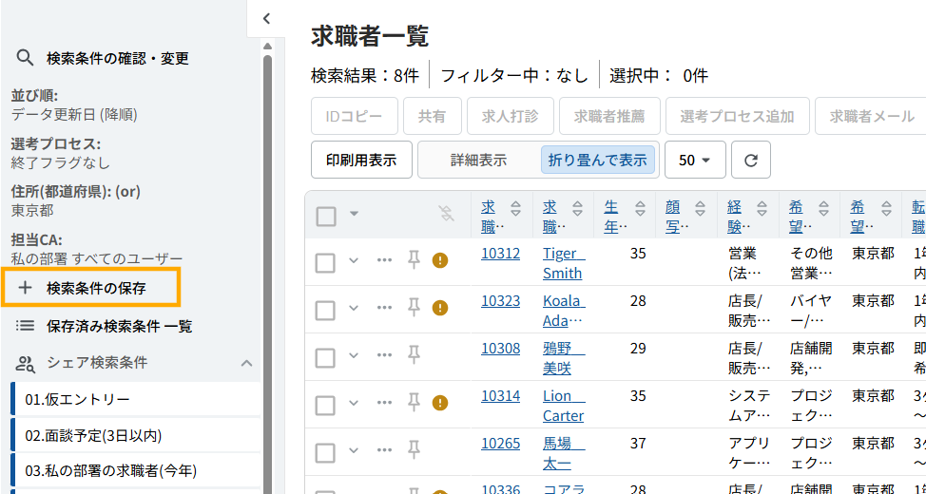This screenshot has width=926, height=494.
Task: Tick the checkbox for candidate 10312
Action: pyautogui.click(x=325, y=262)
